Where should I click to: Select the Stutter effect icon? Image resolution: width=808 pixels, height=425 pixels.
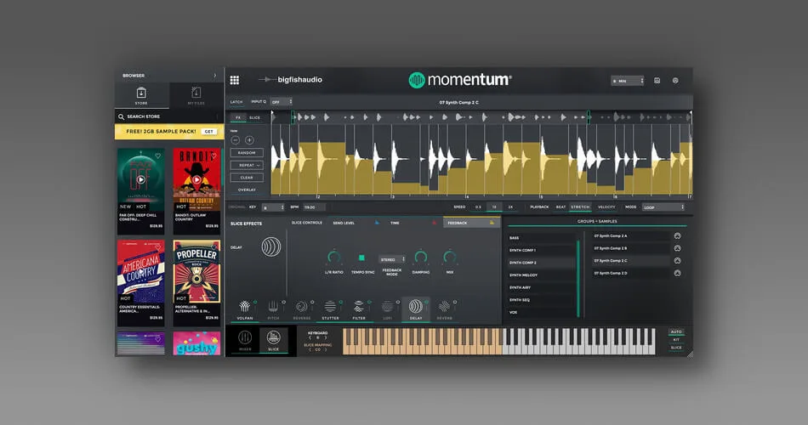(330, 307)
